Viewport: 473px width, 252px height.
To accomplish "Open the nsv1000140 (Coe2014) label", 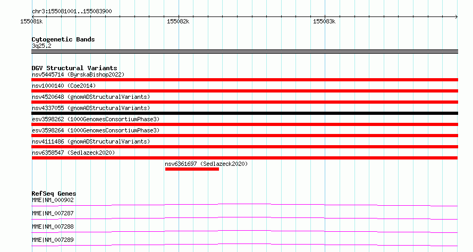I will (64, 86).
